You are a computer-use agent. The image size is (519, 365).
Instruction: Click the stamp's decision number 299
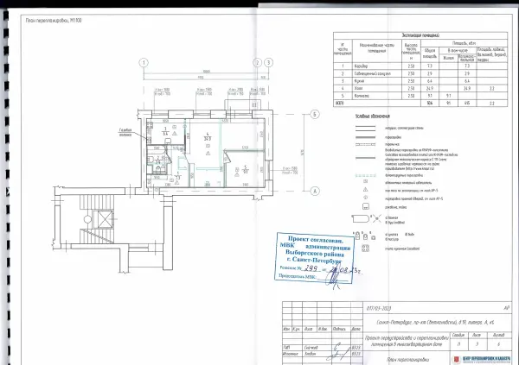[311, 267]
